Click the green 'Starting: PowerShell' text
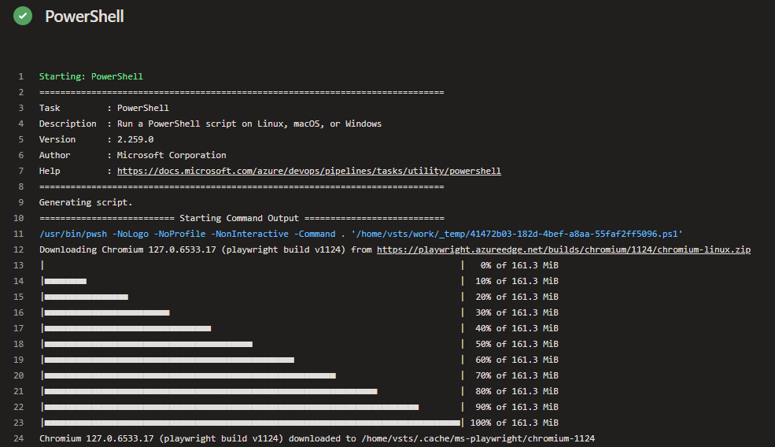This screenshot has width=775, height=447. coord(90,76)
